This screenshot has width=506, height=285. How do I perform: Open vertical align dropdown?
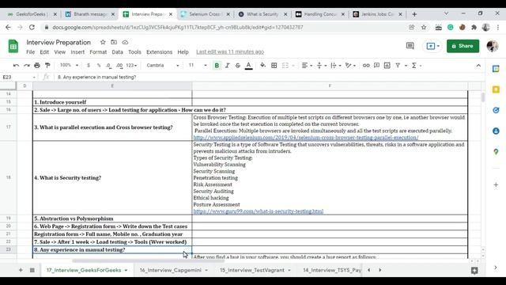(x=322, y=66)
